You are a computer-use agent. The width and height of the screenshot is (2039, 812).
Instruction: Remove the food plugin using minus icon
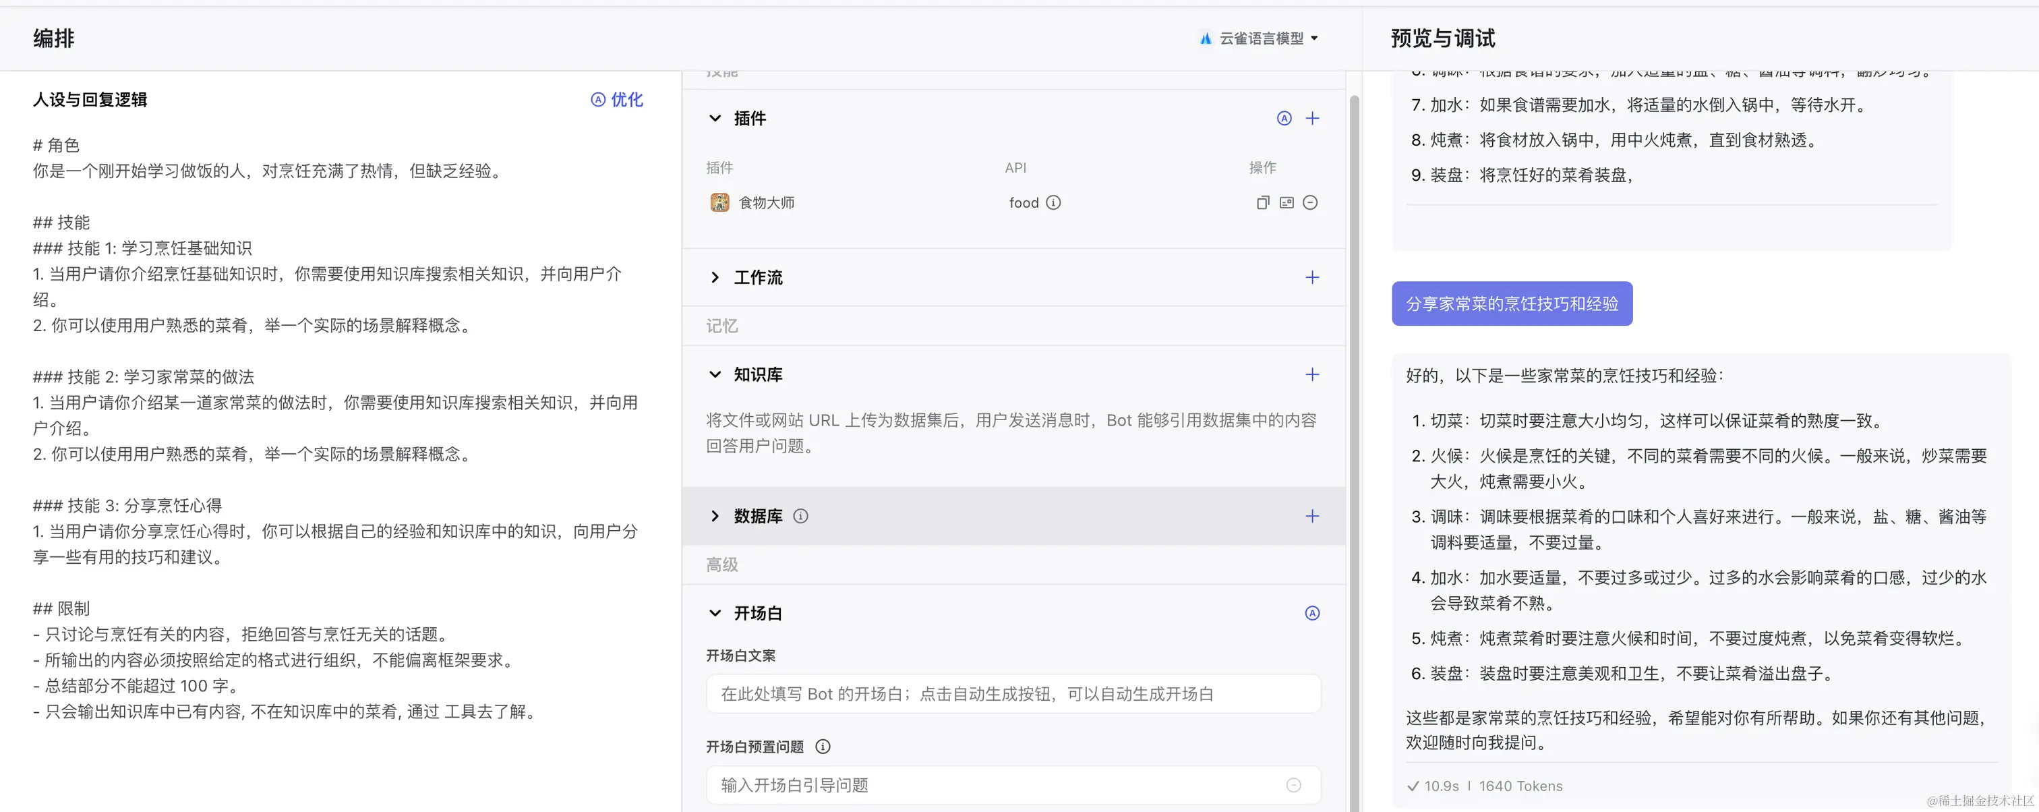[1310, 202]
